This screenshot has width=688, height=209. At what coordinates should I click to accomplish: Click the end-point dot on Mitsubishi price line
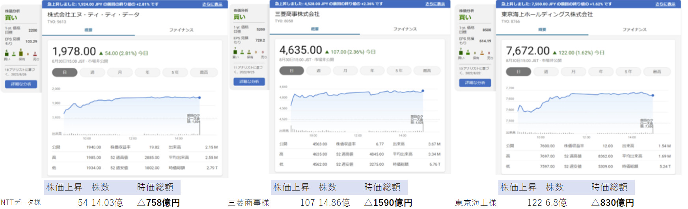pyautogui.click(x=423, y=91)
